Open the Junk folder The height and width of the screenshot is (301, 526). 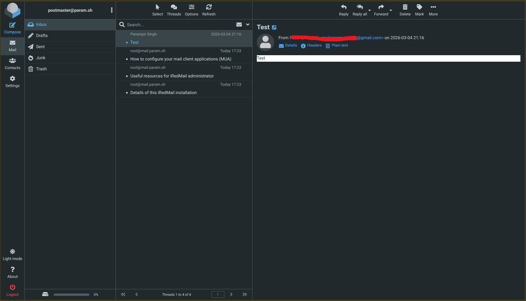(x=40, y=58)
